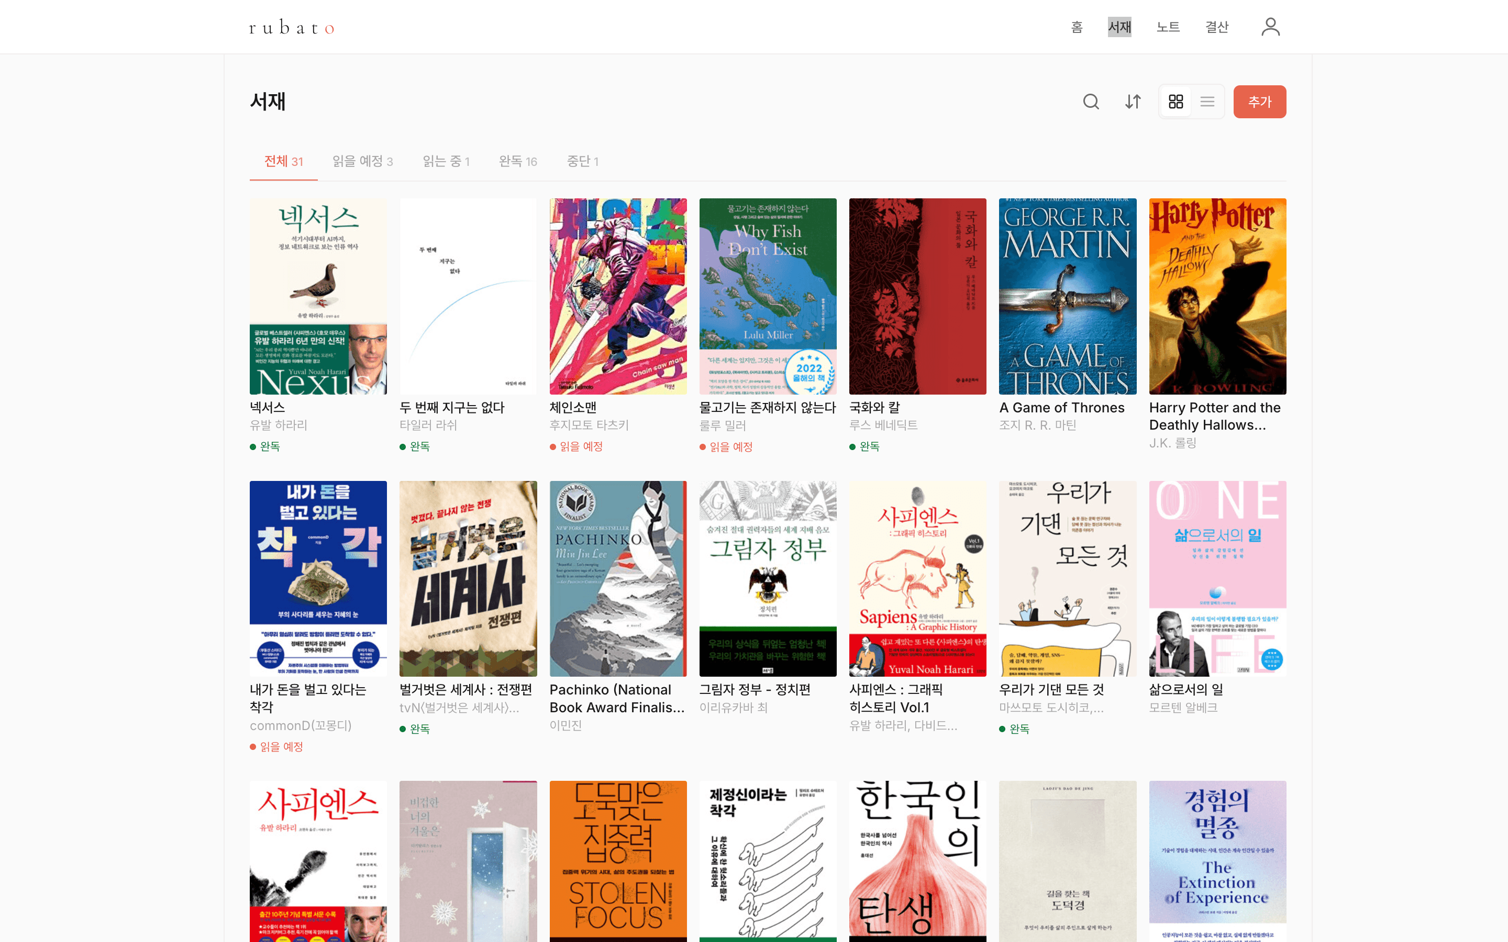1508x942 pixels.
Task: Switch to grid view layout
Action: click(x=1175, y=102)
